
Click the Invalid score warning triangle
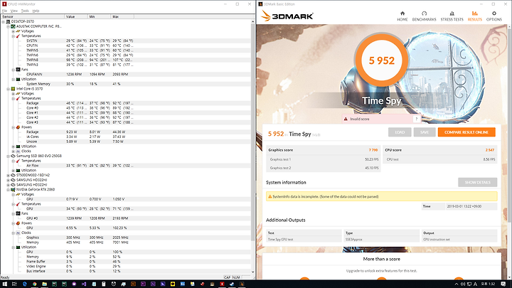tap(346, 119)
